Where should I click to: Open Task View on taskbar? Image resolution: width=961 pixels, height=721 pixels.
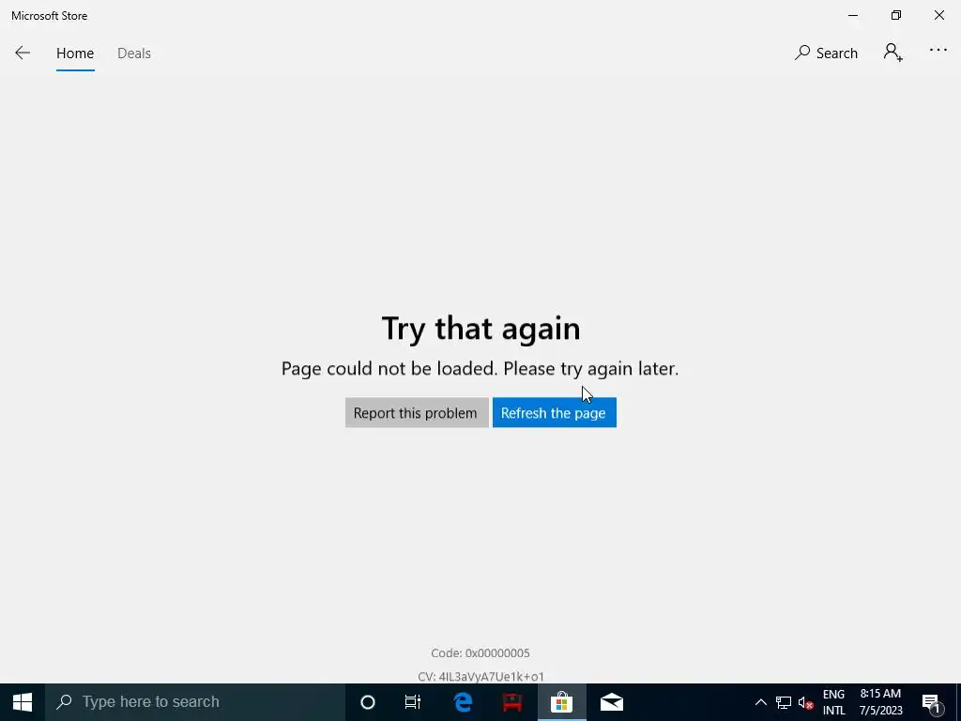[413, 702]
